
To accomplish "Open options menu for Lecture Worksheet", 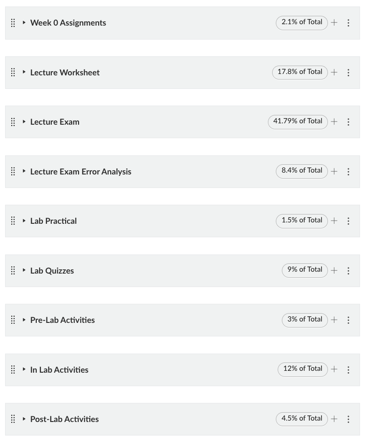I will pos(348,73).
